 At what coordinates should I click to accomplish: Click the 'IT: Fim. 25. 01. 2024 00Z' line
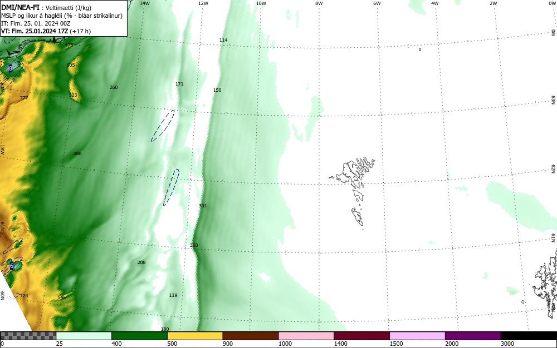[x=36, y=23]
